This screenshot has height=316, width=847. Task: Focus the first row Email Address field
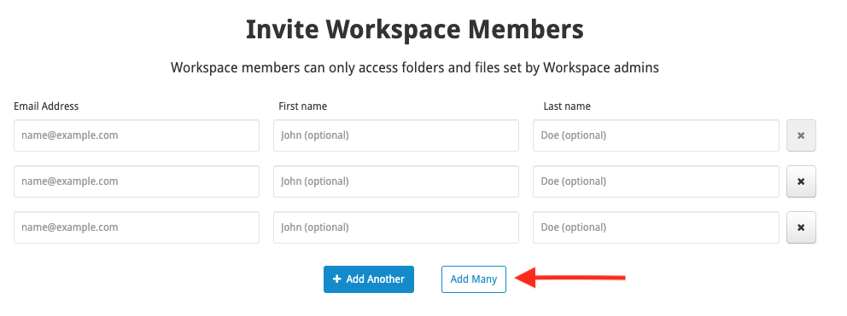137,135
